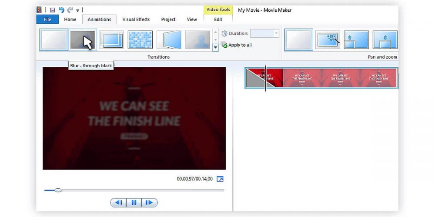The width and height of the screenshot is (435, 217).
Task: Switch to the Visual Effects tab
Action: pyautogui.click(x=136, y=20)
